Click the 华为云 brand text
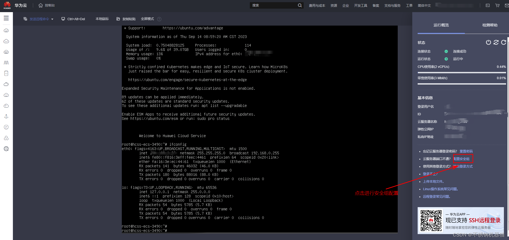The height and width of the screenshot is (240, 509). coord(21,5)
